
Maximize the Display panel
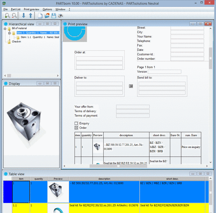pyautogui.click(x=48, y=83)
